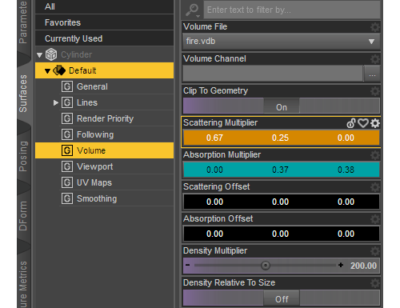Click the teal Absorption Multiplier color swatch
400x308 pixels.
click(282, 170)
